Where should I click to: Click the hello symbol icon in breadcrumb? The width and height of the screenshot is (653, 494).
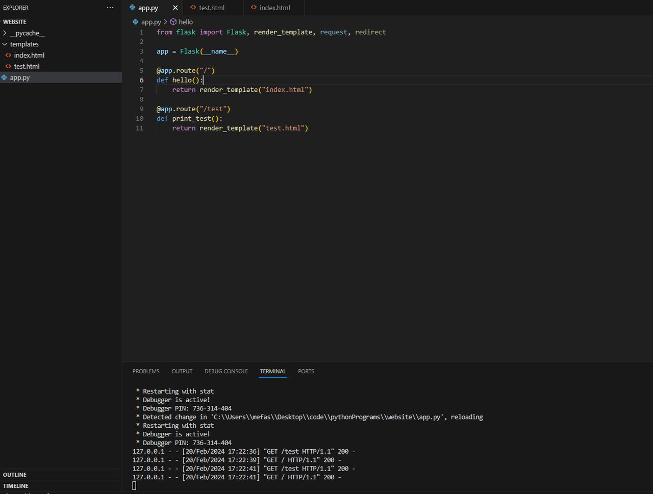coord(173,22)
